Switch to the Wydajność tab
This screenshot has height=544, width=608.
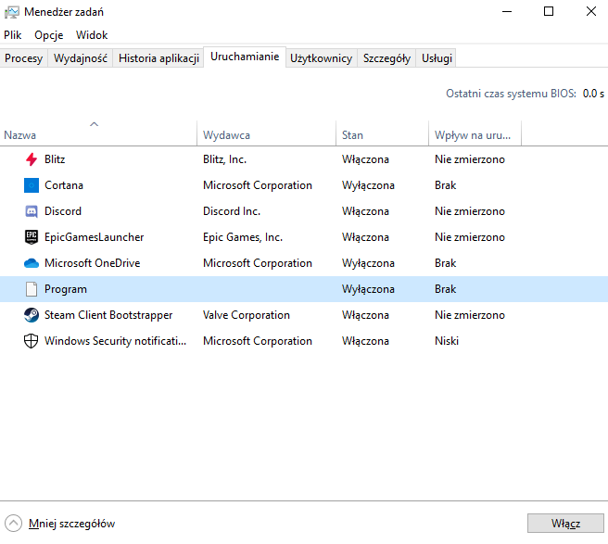click(81, 58)
